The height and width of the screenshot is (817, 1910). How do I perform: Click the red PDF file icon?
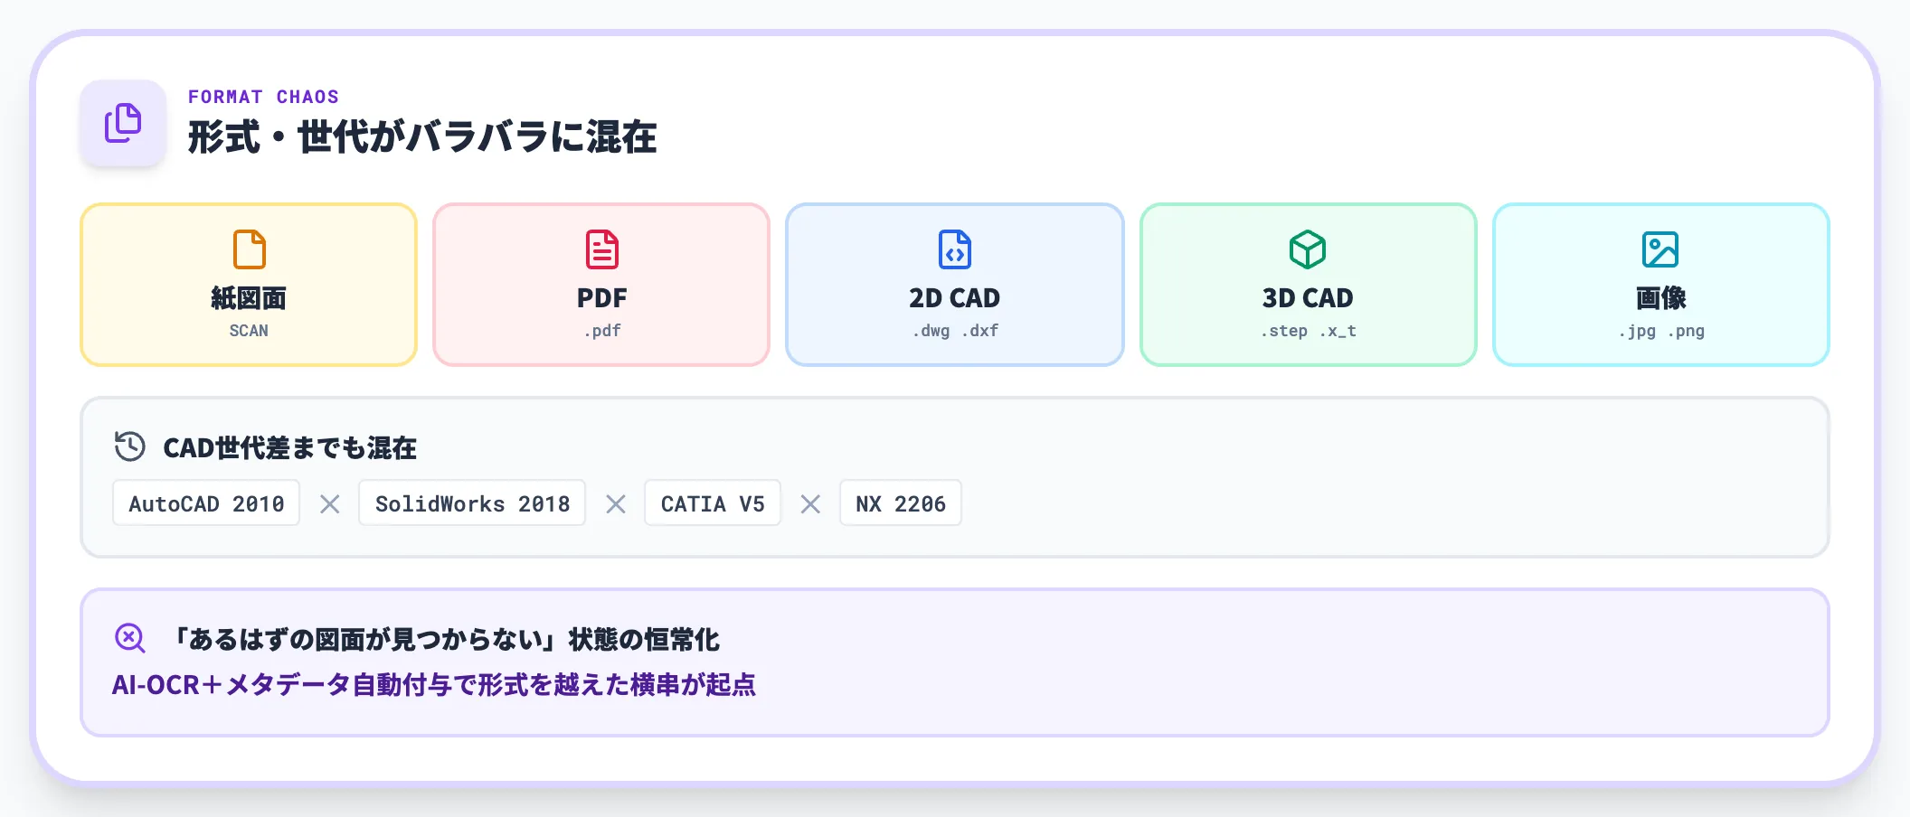pyautogui.click(x=600, y=249)
